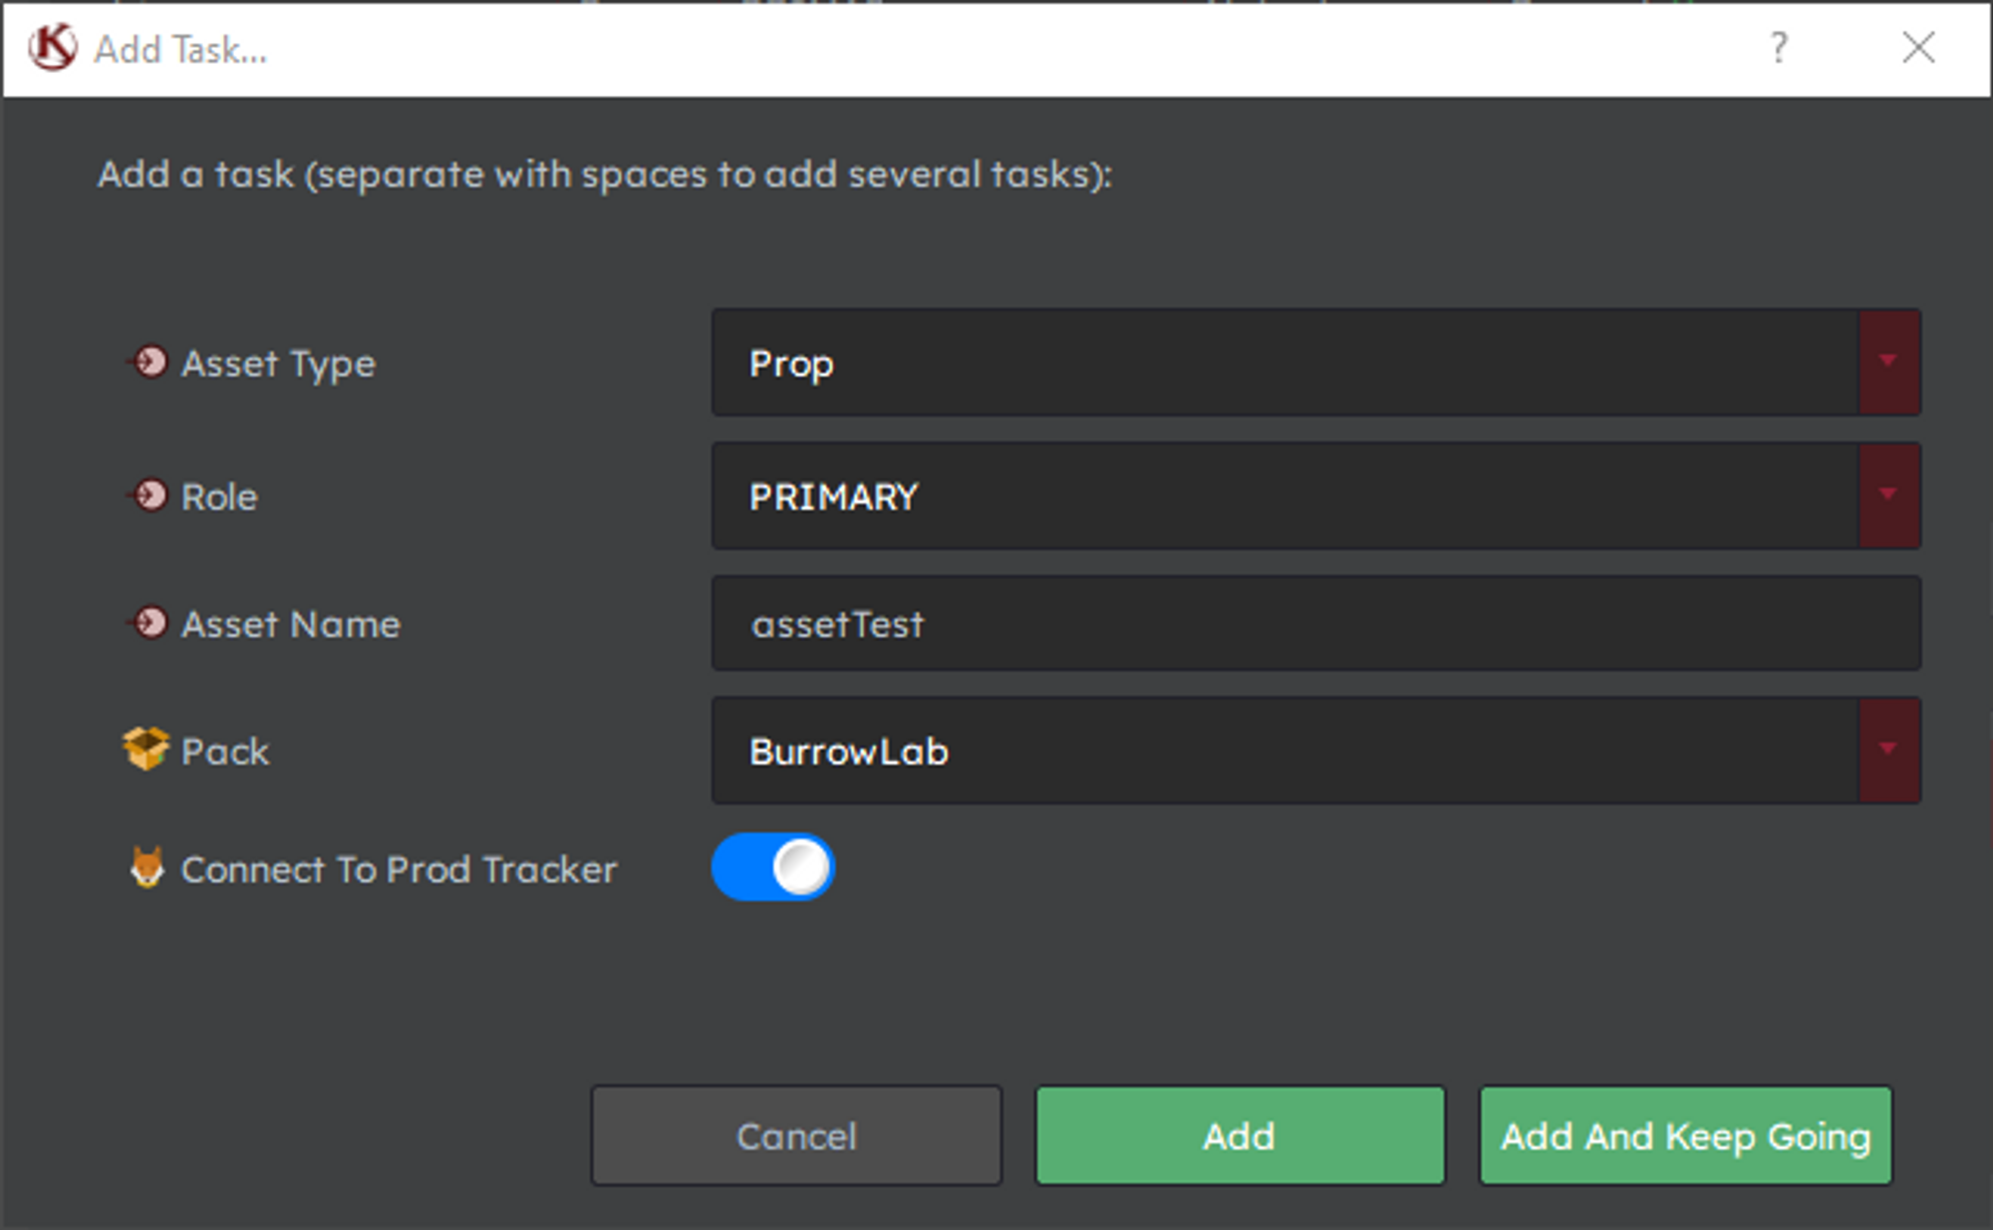The height and width of the screenshot is (1230, 1993).
Task: Close the Add Task window
Action: pyautogui.click(x=1918, y=47)
